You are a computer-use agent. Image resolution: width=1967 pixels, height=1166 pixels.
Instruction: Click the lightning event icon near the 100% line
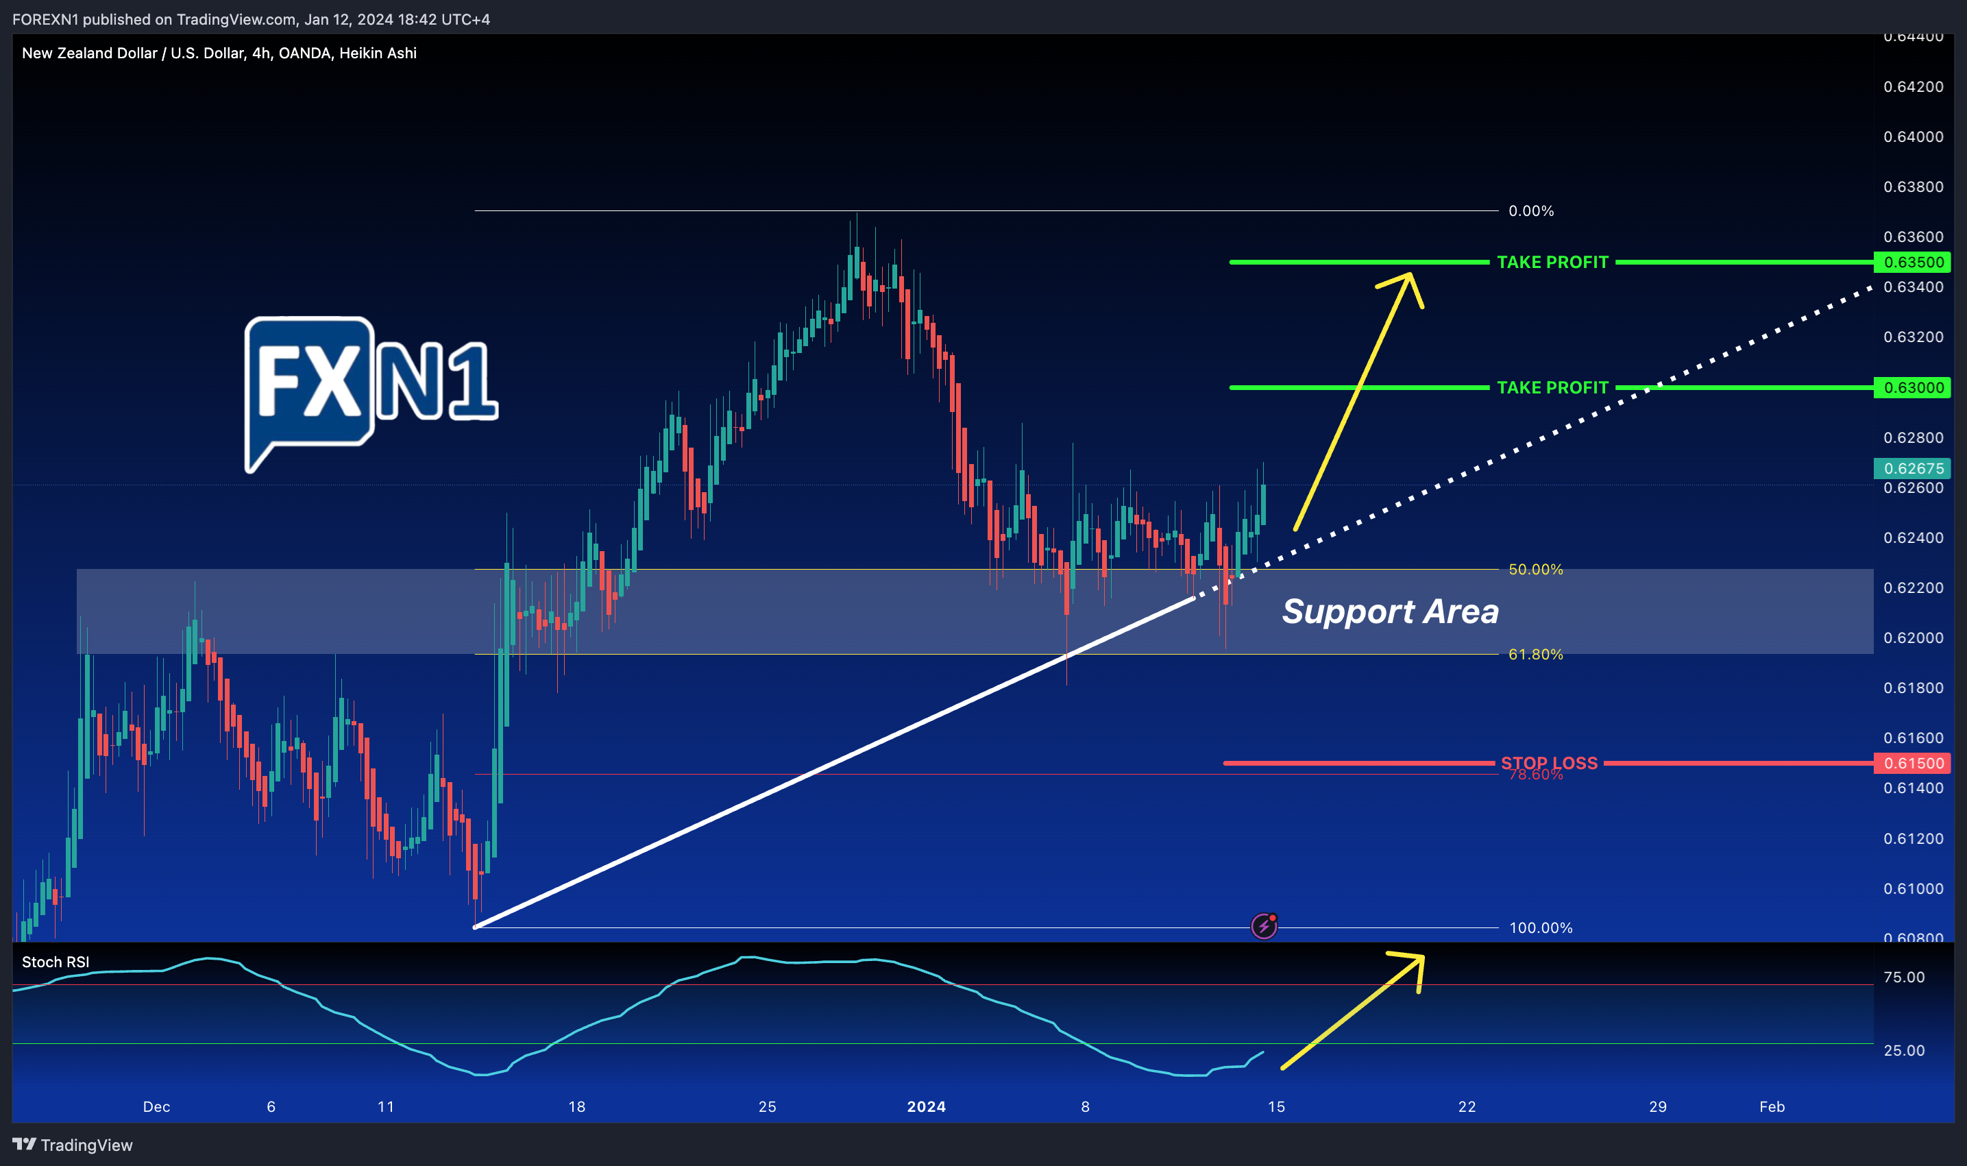coord(1264,925)
